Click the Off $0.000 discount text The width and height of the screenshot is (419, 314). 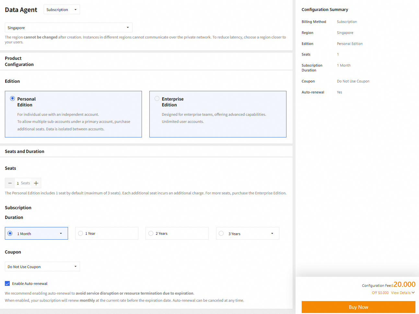[x=380, y=293]
